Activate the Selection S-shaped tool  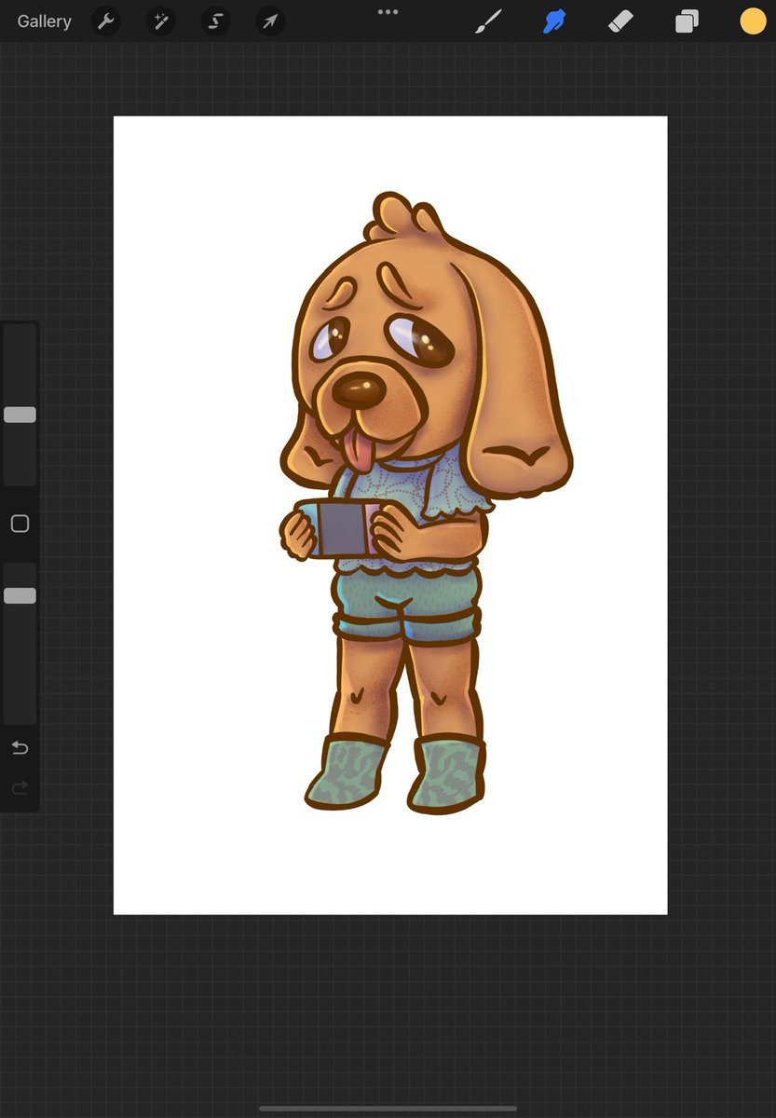[216, 21]
